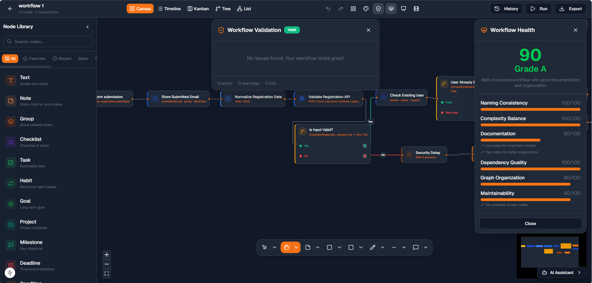Expand the pointer tool options dropdown
The height and width of the screenshot is (283, 592).
point(275,247)
